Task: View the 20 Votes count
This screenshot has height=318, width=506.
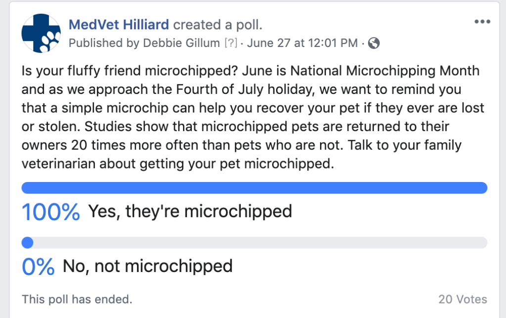Action: click(x=462, y=299)
